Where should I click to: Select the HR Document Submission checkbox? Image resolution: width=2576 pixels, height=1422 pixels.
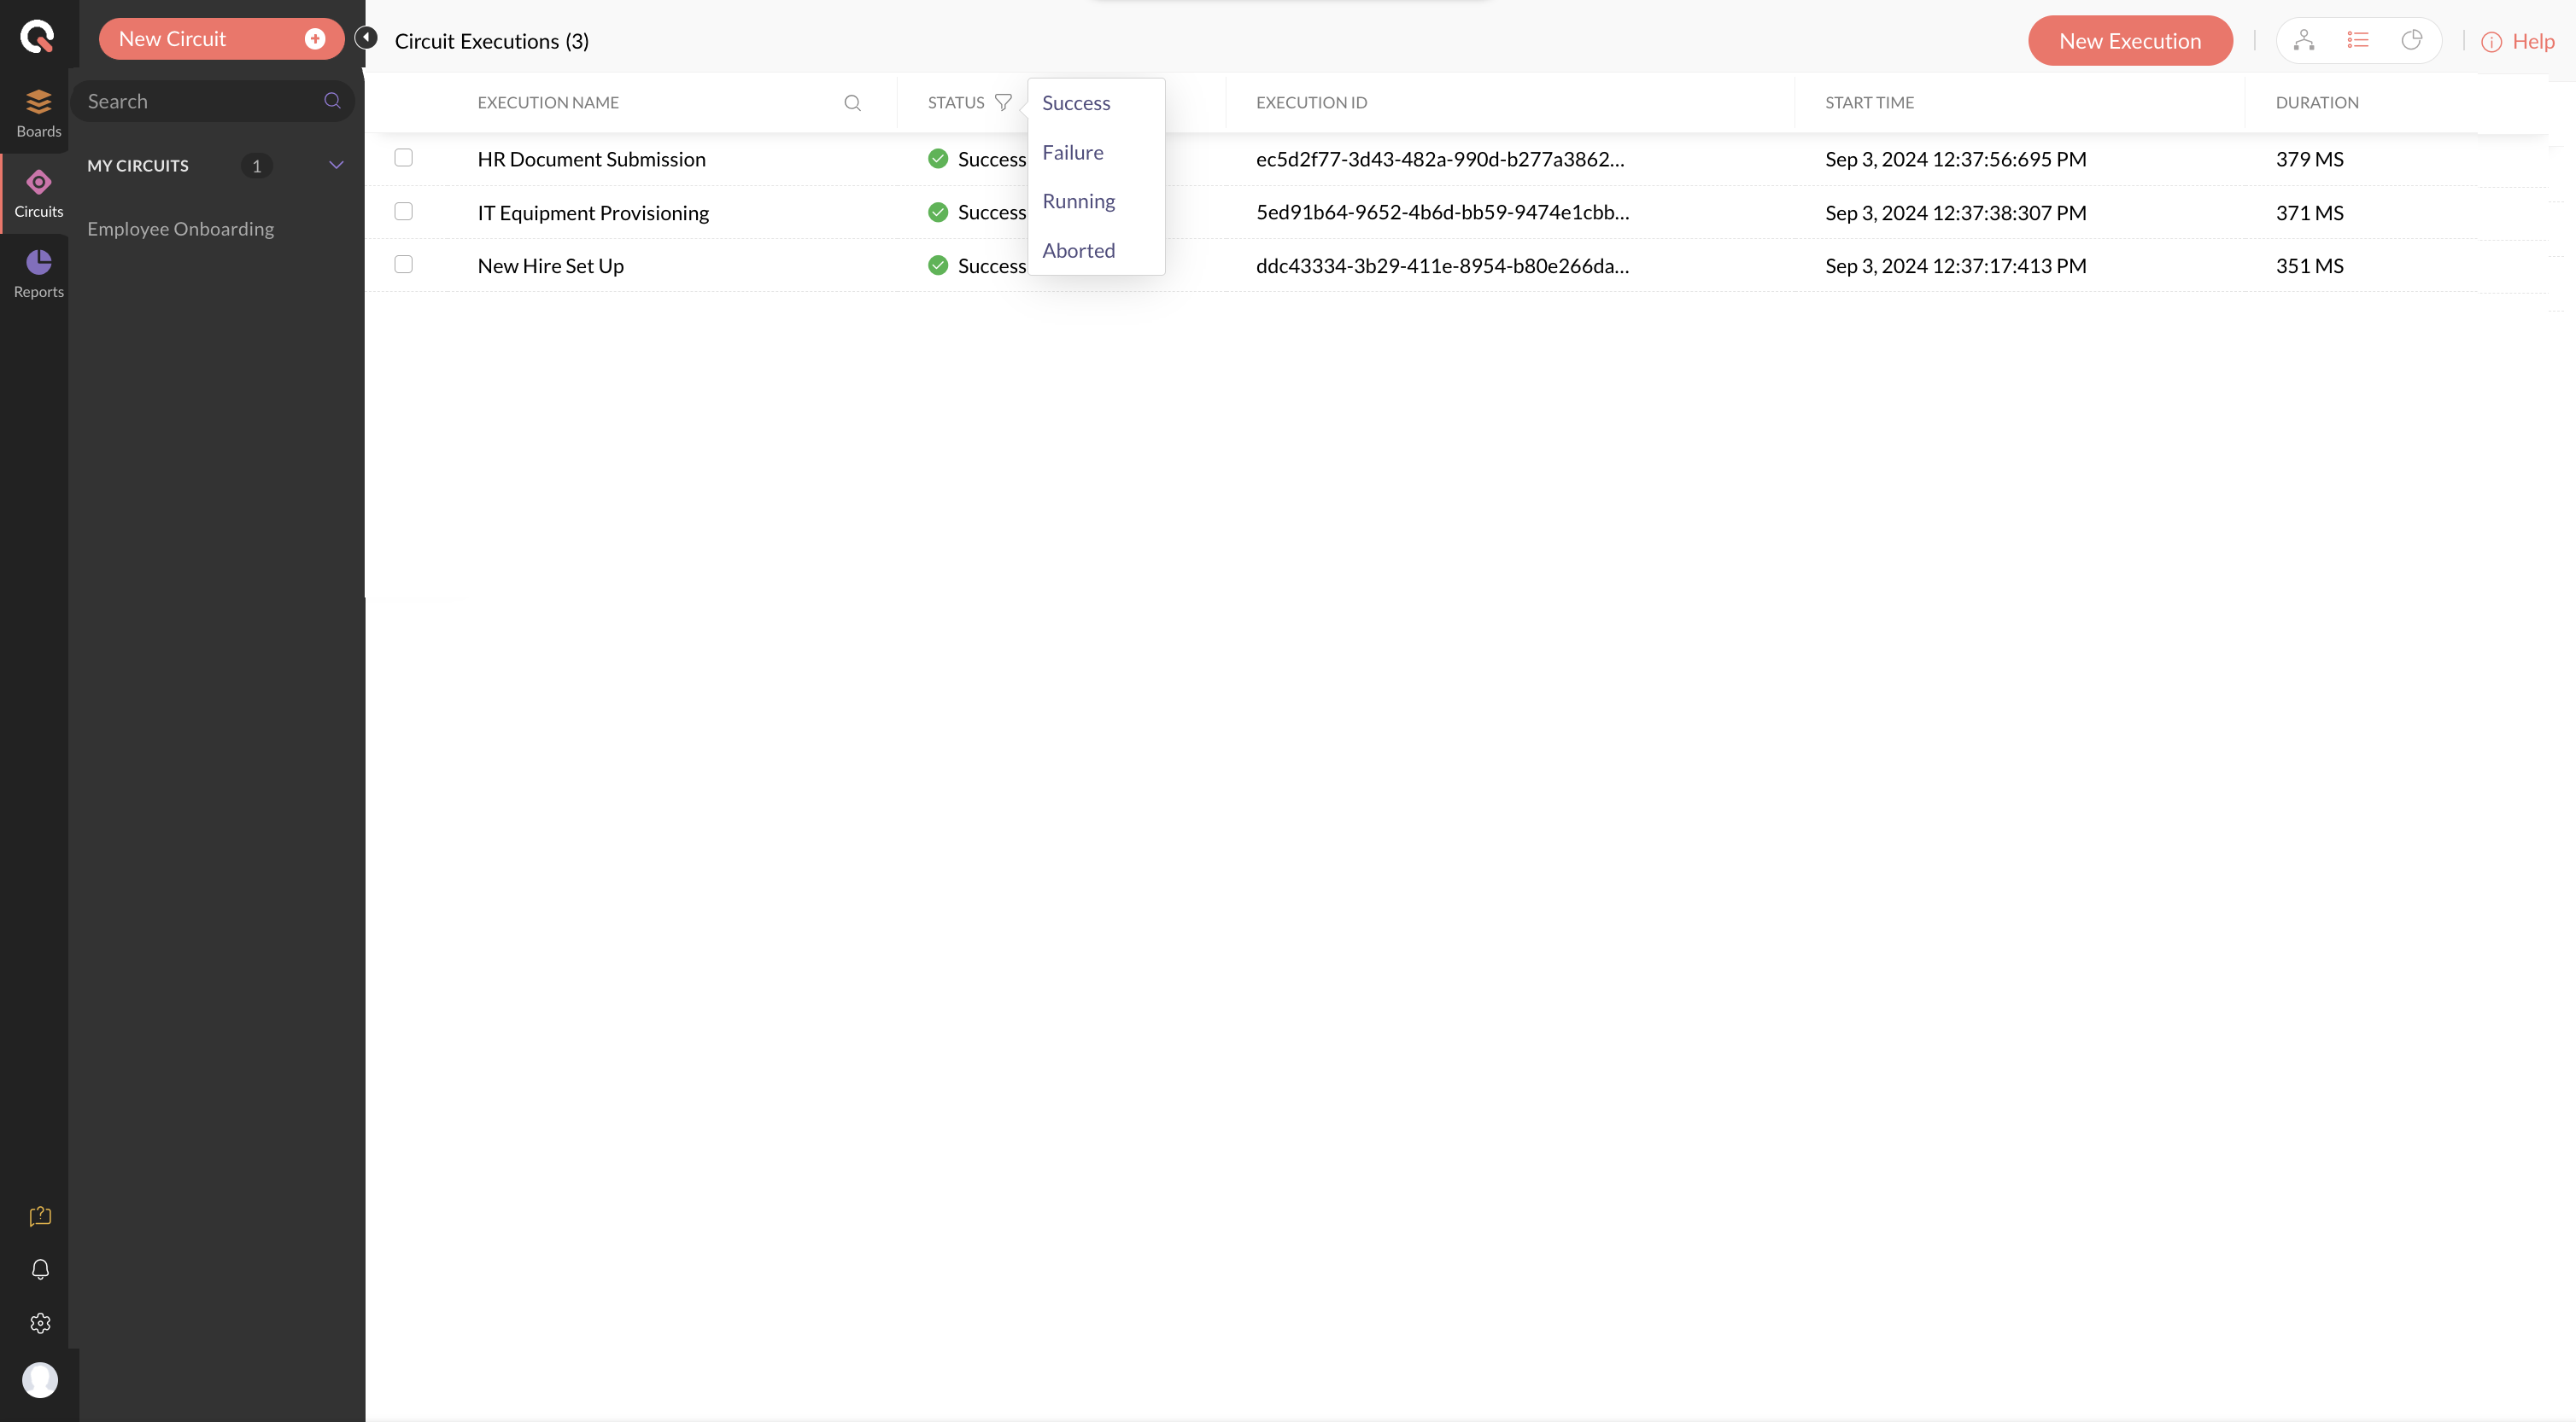(x=403, y=158)
